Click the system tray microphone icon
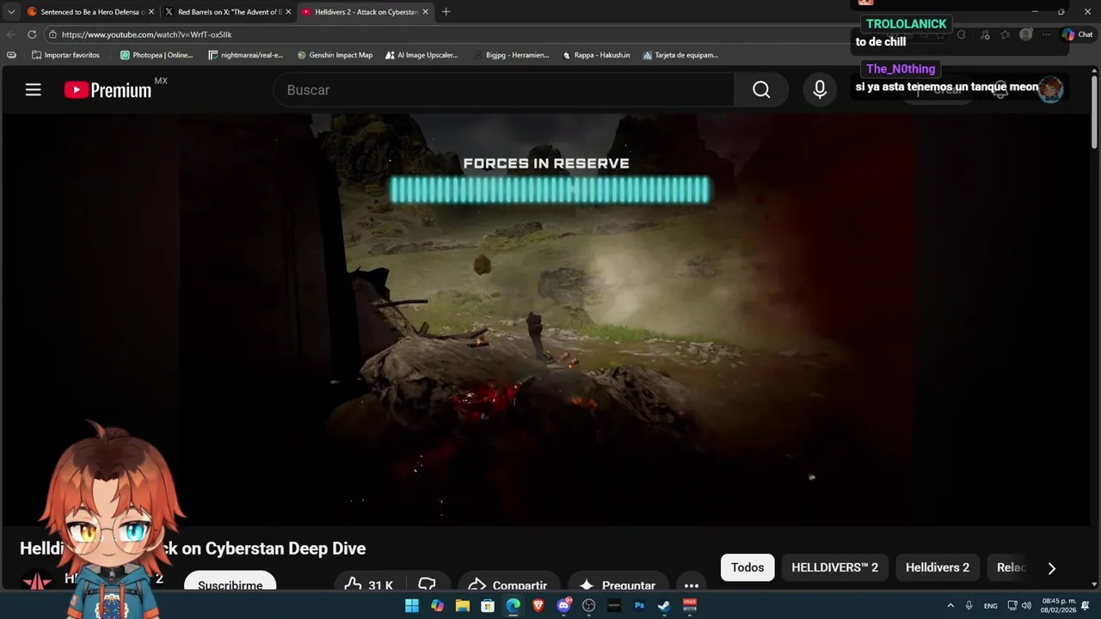This screenshot has width=1101, height=619. click(x=969, y=605)
